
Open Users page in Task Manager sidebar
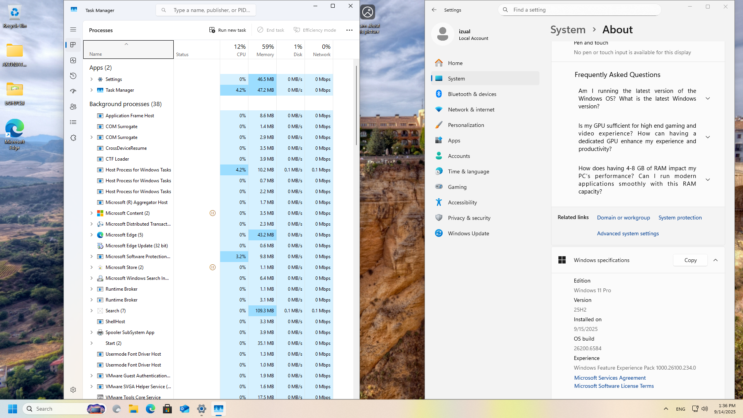click(x=73, y=107)
